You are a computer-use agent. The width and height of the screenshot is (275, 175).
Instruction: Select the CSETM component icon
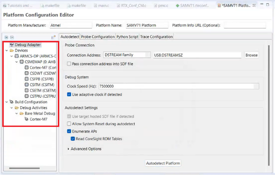pos(27,91)
